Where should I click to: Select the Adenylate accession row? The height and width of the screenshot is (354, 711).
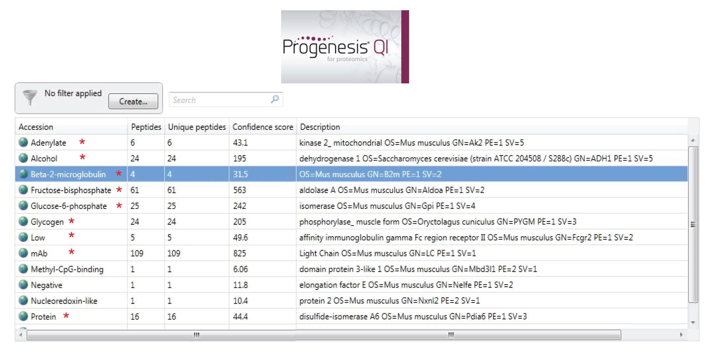(x=351, y=142)
